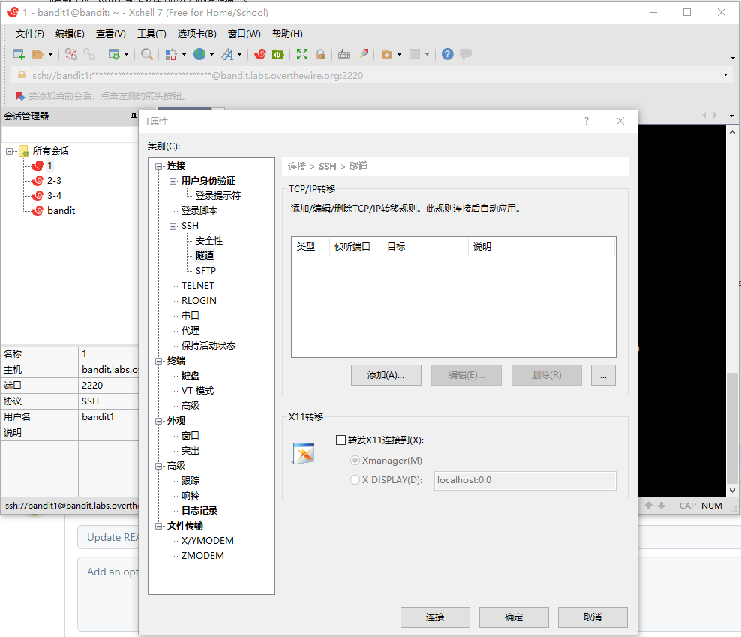Click the chat bubble feedback icon
This screenshot has width=741, height=637.
point(466,54)
